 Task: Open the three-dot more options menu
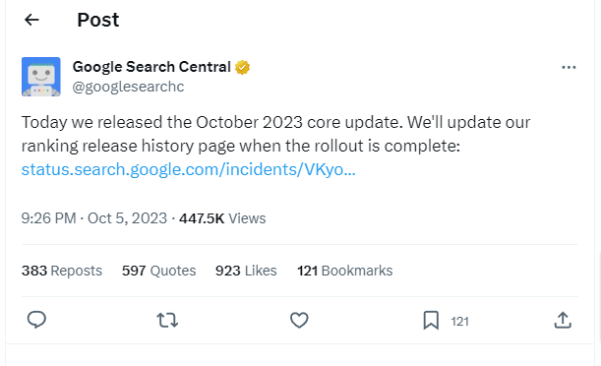[569, 68]
